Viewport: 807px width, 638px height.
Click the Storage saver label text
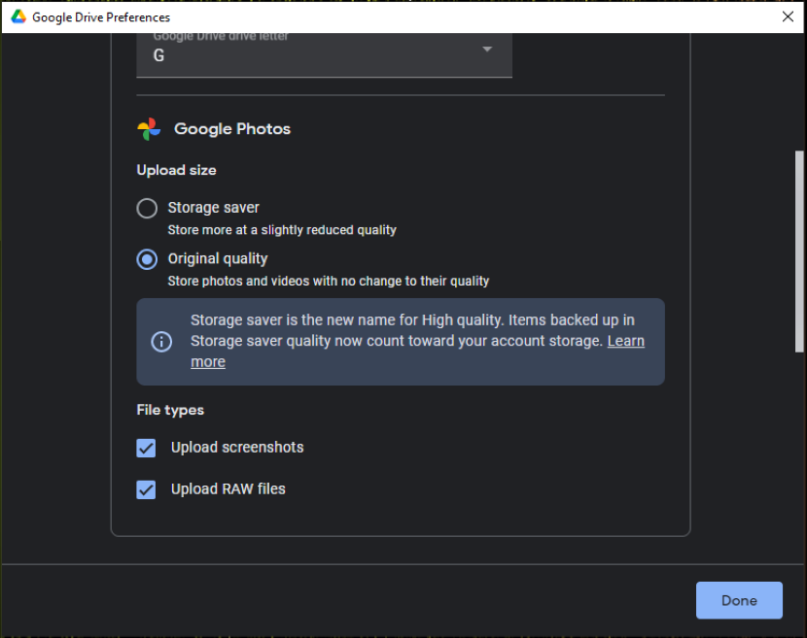(x=214, y=208)
